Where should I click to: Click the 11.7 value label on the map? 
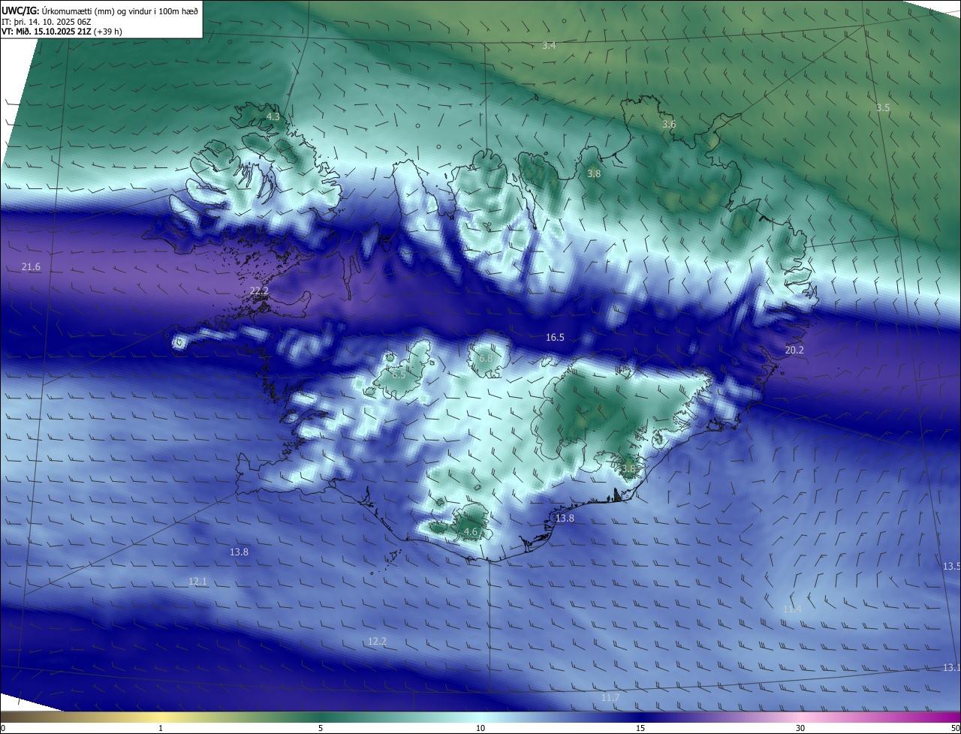click(x=610, y=698)
